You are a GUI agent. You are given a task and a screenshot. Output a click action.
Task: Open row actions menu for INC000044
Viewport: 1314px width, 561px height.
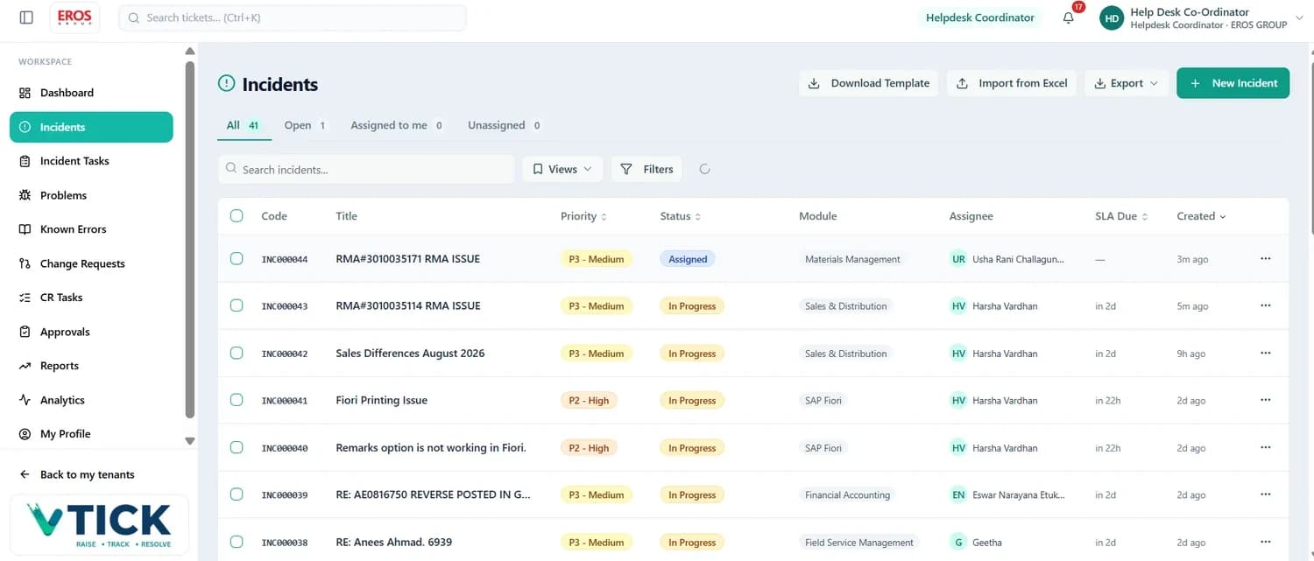click(1265, 258)
